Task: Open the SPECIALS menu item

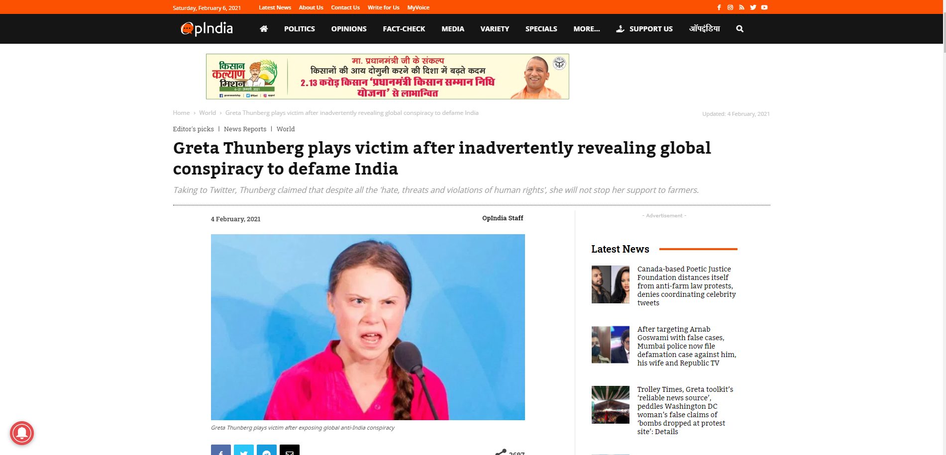Action: pos(541,29)
